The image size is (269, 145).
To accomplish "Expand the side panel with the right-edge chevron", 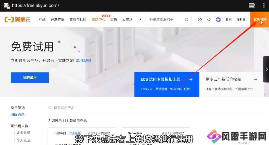I will (x=266, y=69).
